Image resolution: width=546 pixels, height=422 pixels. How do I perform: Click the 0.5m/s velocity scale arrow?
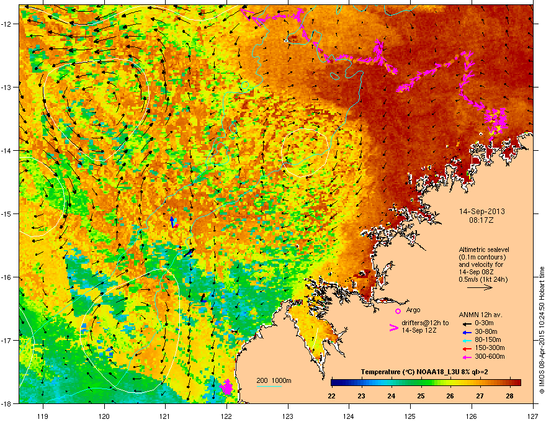click(480, 287)
